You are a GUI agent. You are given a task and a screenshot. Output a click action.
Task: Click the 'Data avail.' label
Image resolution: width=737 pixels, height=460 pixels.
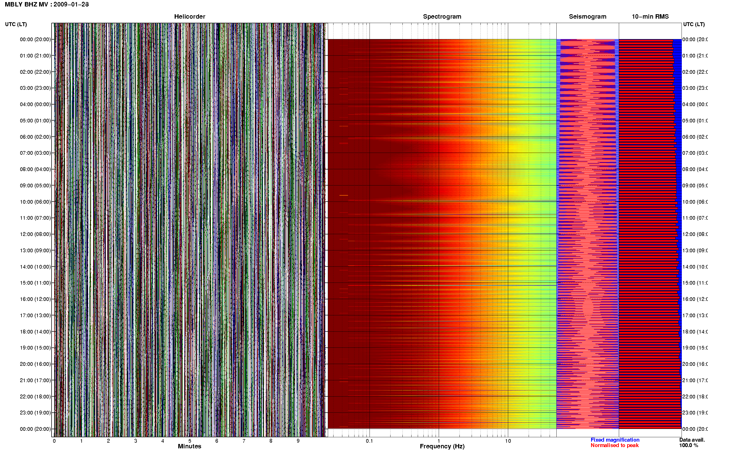tap(692, 440)
